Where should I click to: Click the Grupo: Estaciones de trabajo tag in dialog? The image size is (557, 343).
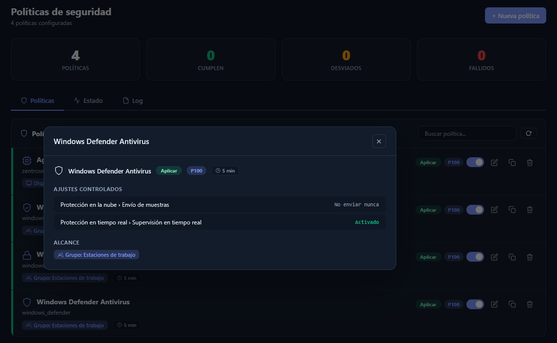click(x=97, y=255)
